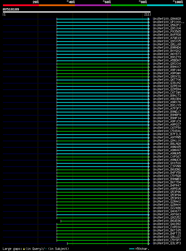Click hit label UniRef100_Q01516
Image resolution: width=186 pixels, height=251 pixels.
pos(167,163)
